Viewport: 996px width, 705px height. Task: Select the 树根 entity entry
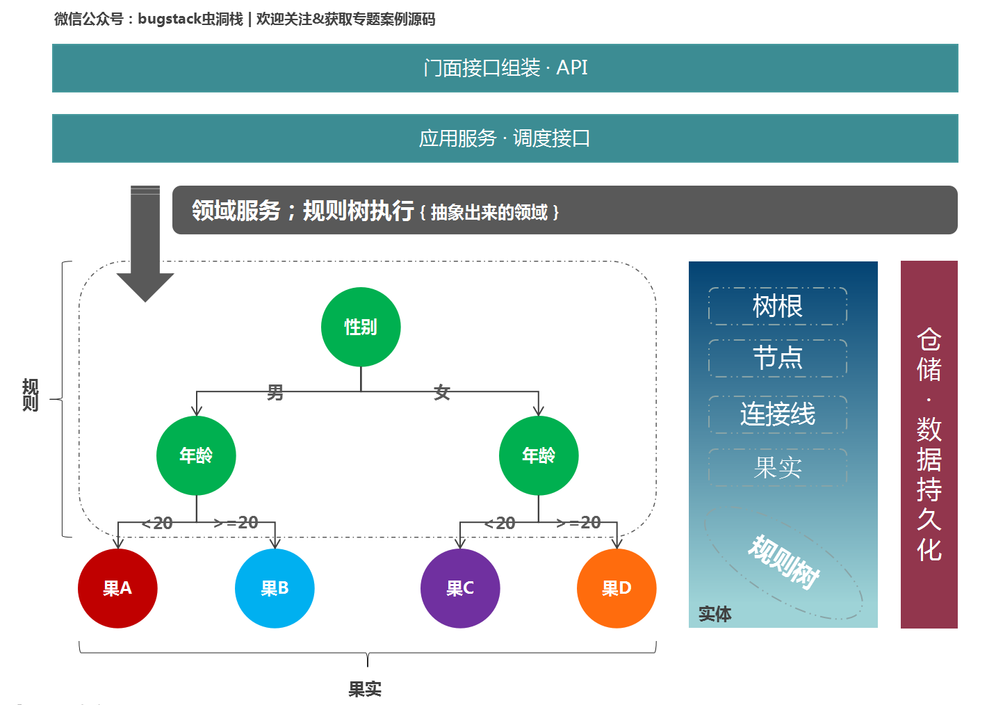[777, 306]
